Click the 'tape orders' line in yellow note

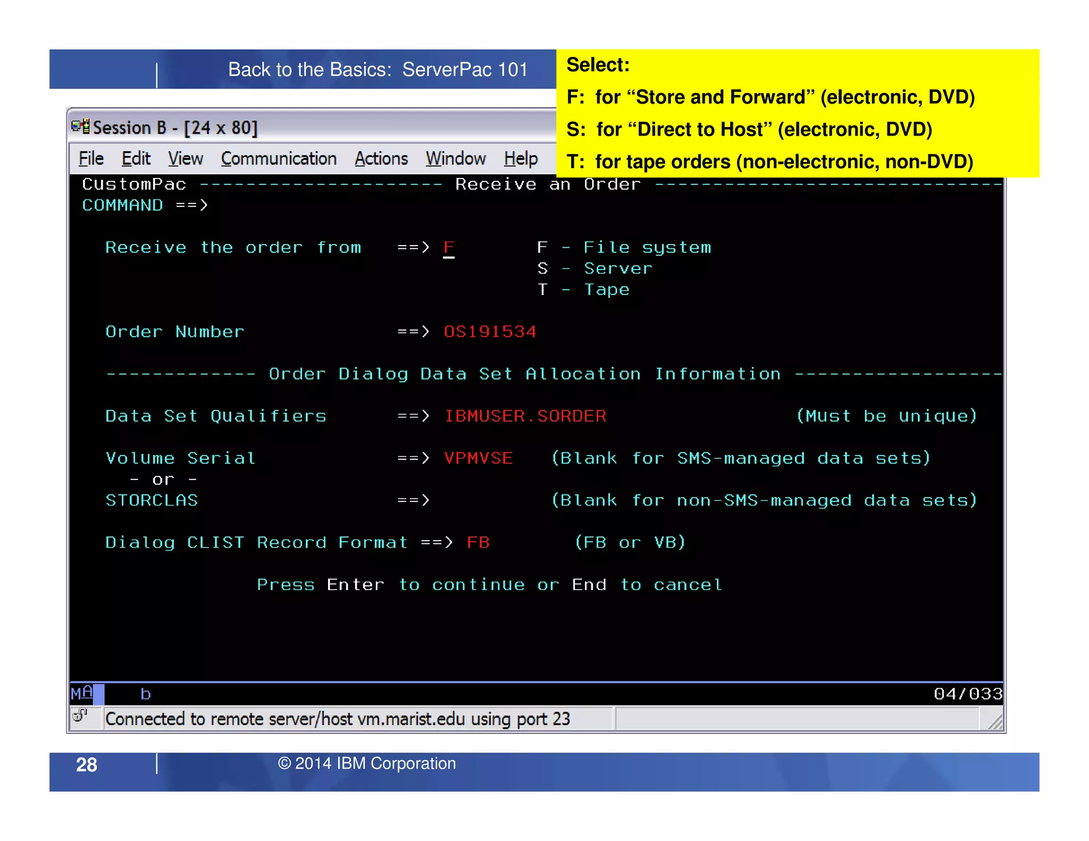coord(770,162)
